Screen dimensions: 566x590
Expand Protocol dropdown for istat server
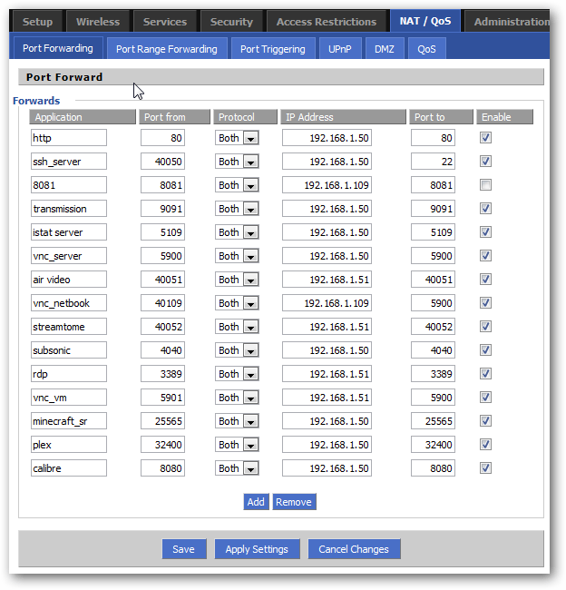coord(237,232)
